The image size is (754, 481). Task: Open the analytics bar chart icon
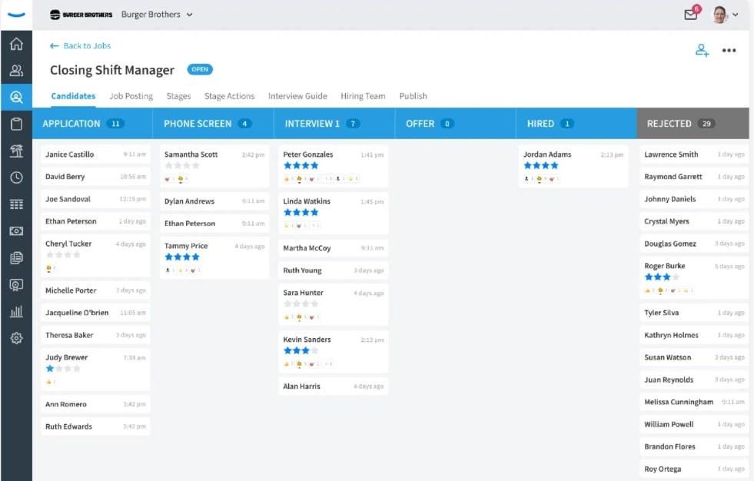17,311
